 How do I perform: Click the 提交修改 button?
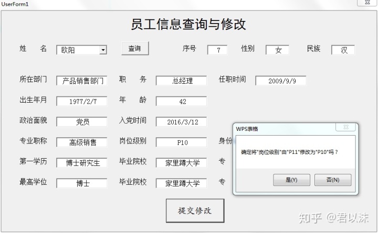point(195,210)
